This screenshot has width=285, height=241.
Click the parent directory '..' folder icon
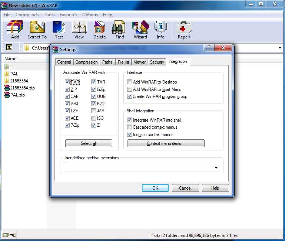coord(7,67)
